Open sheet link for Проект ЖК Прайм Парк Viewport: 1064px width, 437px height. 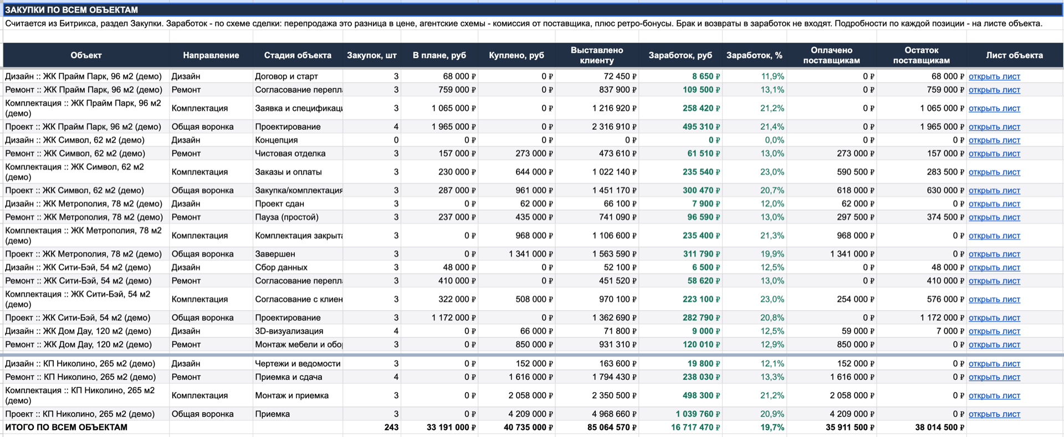tap(994, 127)
